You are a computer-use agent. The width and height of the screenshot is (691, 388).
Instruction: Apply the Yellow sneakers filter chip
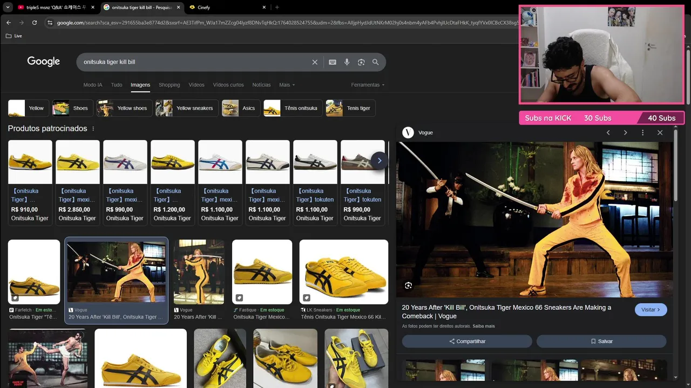(x=187, y=108)
